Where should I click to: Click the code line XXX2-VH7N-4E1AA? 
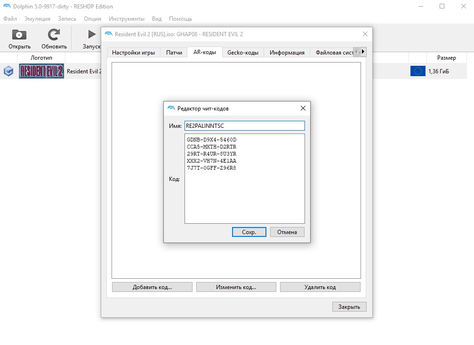pos(212,161)
